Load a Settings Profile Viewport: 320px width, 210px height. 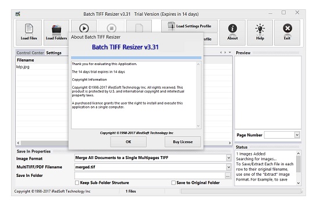[190, 26]
